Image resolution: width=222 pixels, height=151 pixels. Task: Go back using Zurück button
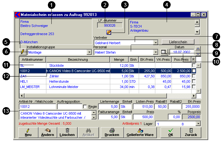click(191, 132)
